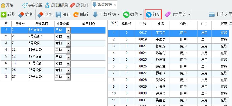232x106 pixels.
Task: Open 机器类型 dropdown for 26号设备
Action: tap(68, 71)
